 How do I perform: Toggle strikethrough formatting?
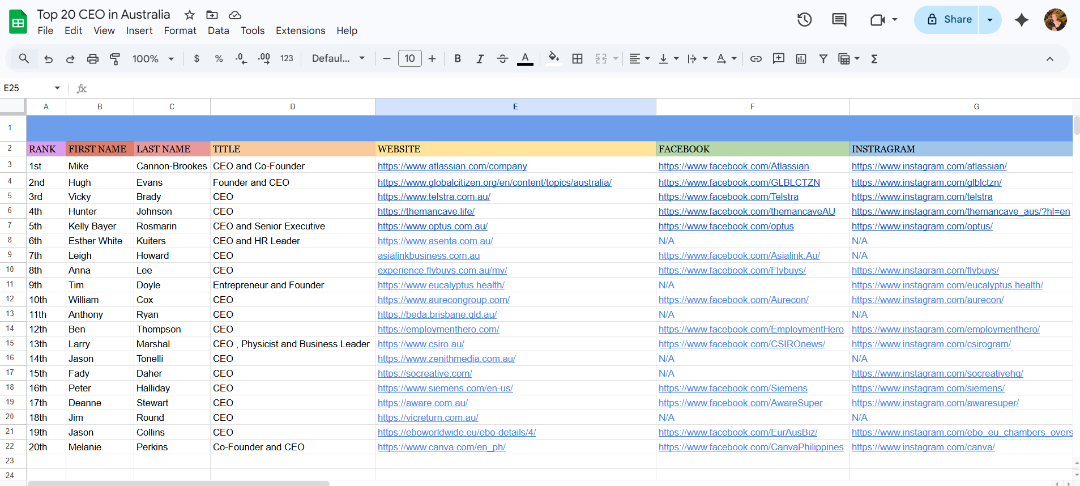(x=502, y=58)
